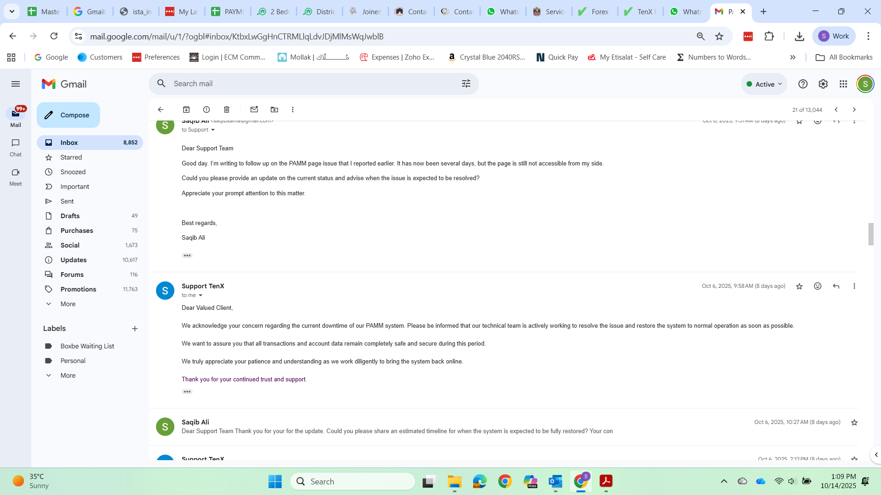Viewport: 881px width, 495px height.
Task: Archive the open email conversation
Action: pos(186,110)
